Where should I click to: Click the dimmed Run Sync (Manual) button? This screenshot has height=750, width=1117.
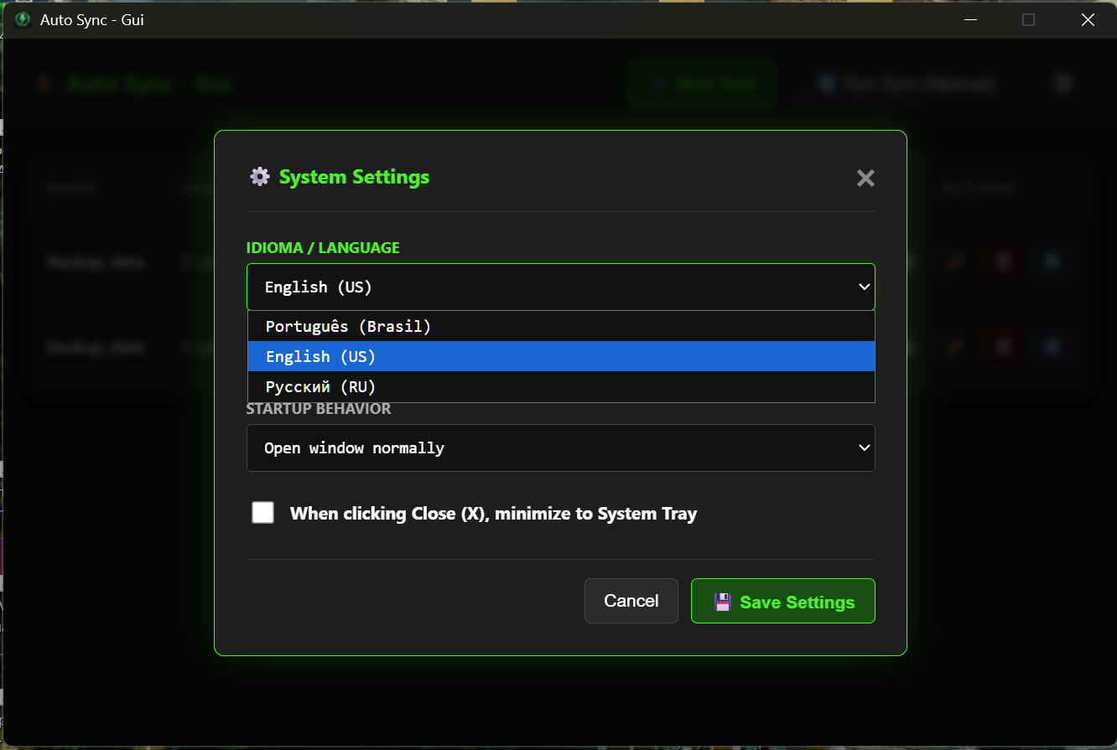click(x=907, y=83)
